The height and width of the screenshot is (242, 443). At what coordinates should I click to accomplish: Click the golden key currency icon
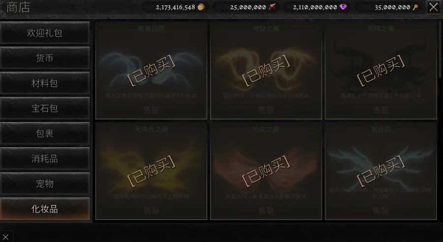[415, 7]
